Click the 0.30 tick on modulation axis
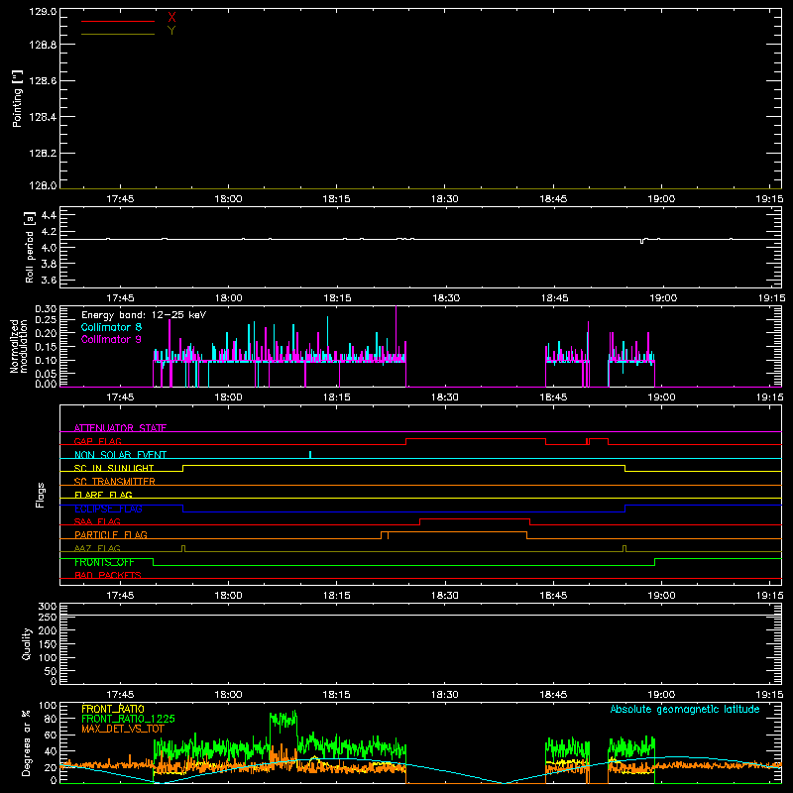 click(46, 308)
